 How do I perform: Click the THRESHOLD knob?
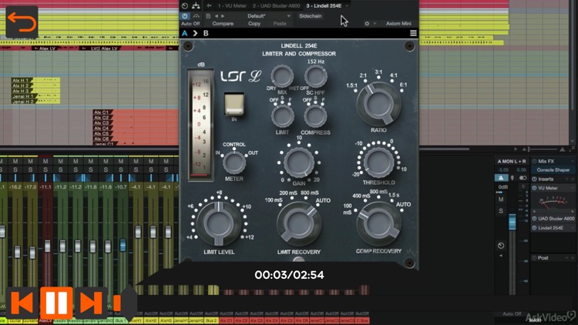tap(378, 162)
